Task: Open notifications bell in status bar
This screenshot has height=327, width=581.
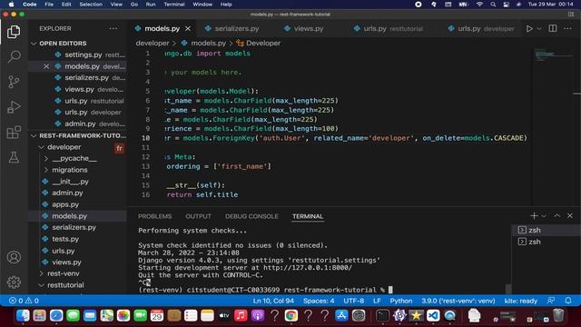Action: [568, 301]
